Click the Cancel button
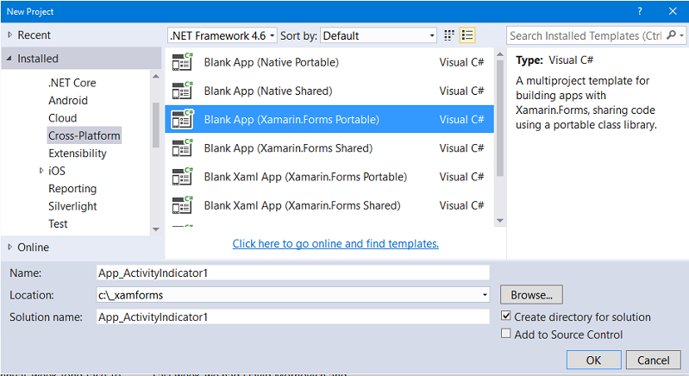The width and height of the screenshot is (689, 376). (x=654, y=360)
